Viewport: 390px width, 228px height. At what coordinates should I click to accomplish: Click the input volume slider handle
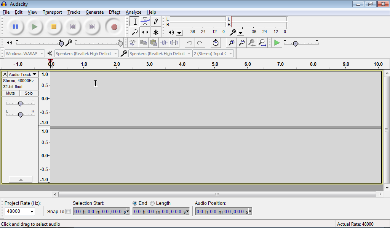click(x=120, y=43)
